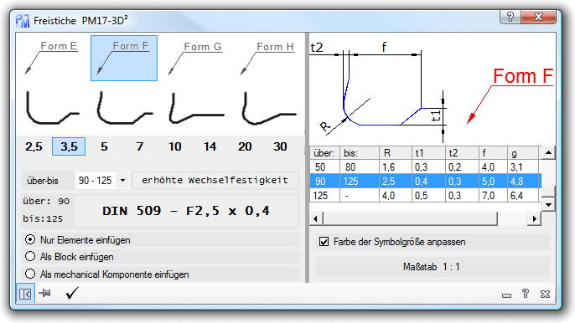Click the pin dialog icon
This screenshot has width=575, height=323.
pos(45,293)
